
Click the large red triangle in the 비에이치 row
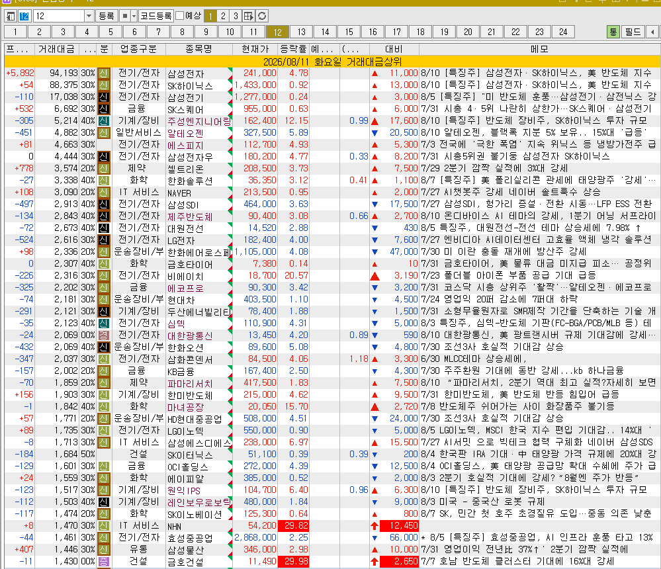point(375,277)
